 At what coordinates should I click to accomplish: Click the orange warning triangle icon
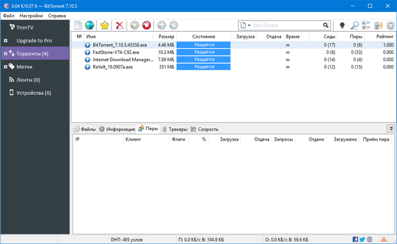click(384, 239)
